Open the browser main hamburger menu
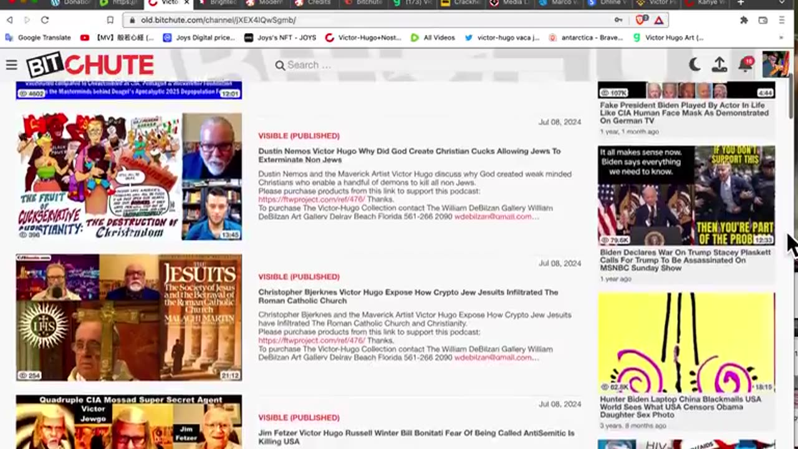This screenshot has width=798, height=449. [x=782, y=20]
